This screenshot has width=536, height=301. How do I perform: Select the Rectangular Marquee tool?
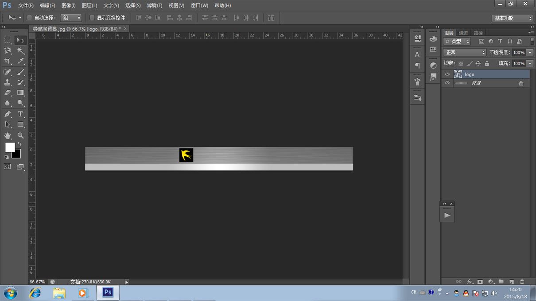click(8, 40)
